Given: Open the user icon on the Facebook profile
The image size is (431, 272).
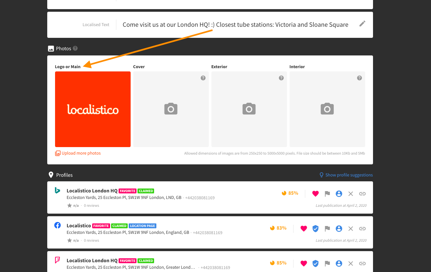Looking at the screenshot, I should pos(339,229).
